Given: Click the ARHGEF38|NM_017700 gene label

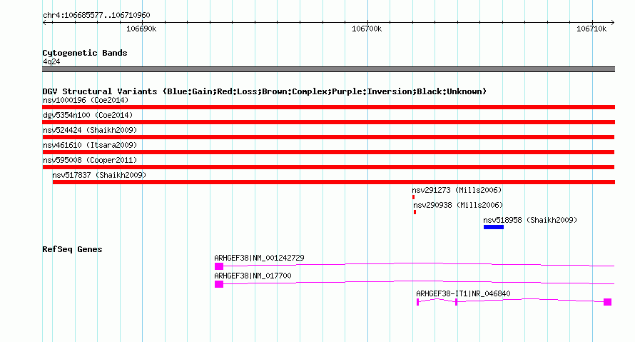Looking at the screenshot, I should click(253, 276).
